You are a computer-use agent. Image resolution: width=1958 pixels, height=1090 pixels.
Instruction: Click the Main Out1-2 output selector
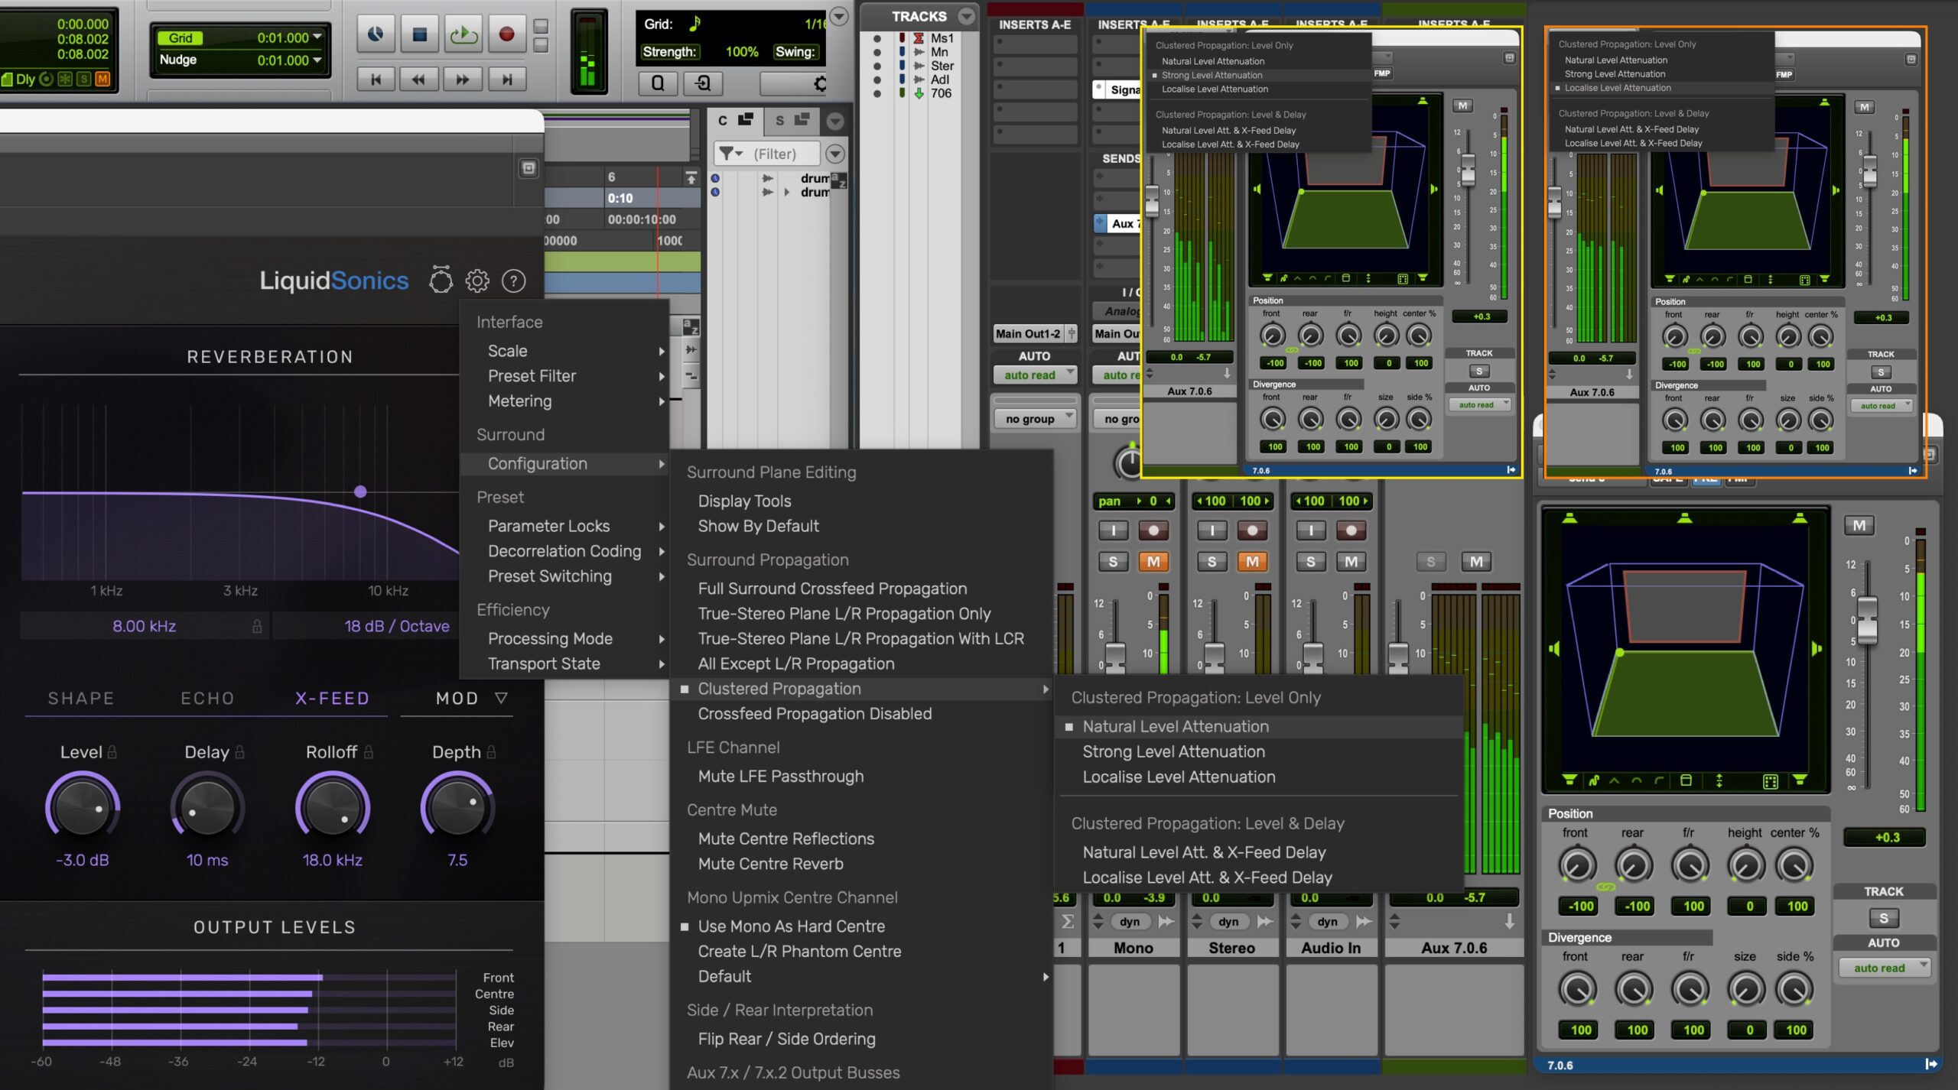pyautogui.click(x=1028, y=333)
